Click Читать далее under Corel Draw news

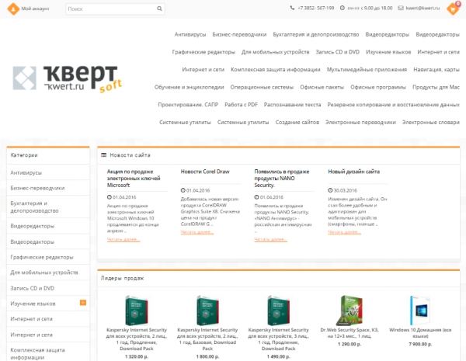click(x=197, y=232)
